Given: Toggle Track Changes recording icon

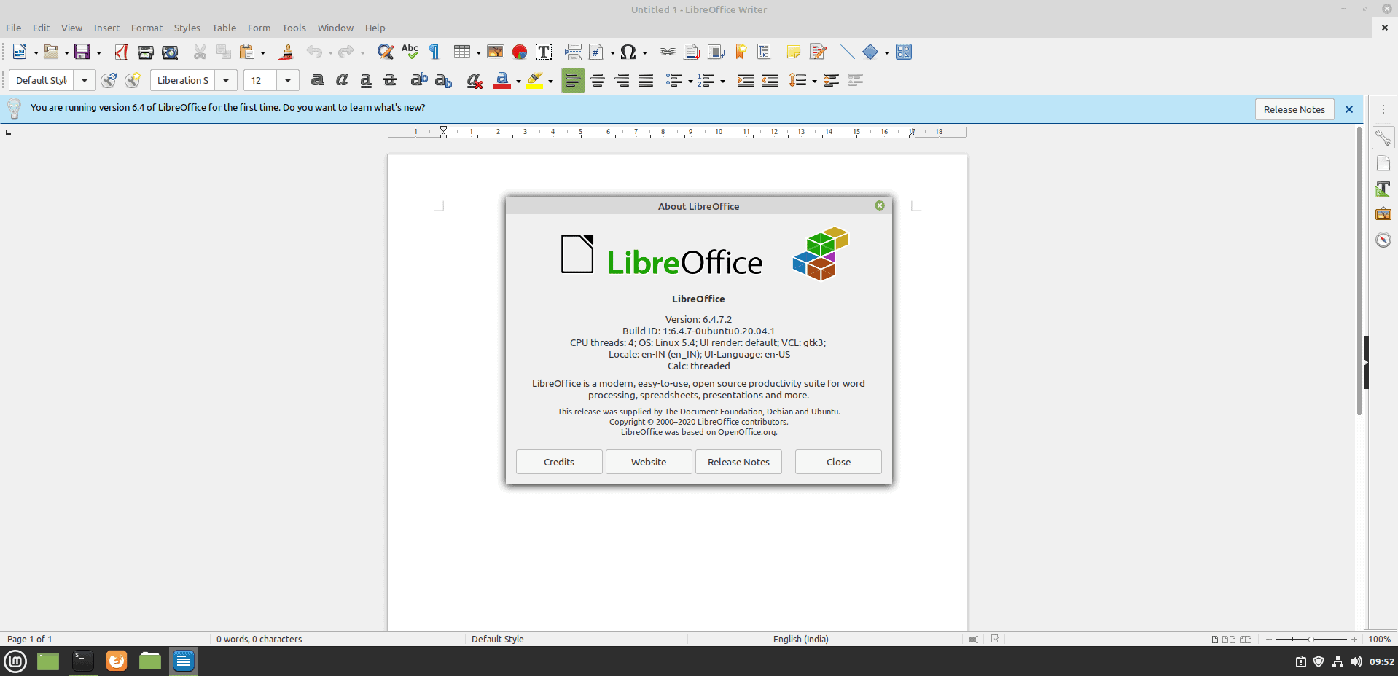Looking at the screenshot, I should pos(818,52).
